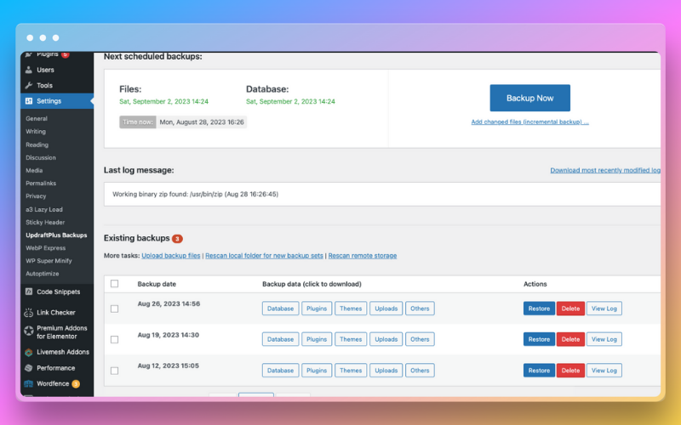The image size is (681, 425).
Task: Open a3 Lazy Load settings
Action: pyautogui.click(x=44, y=209)
